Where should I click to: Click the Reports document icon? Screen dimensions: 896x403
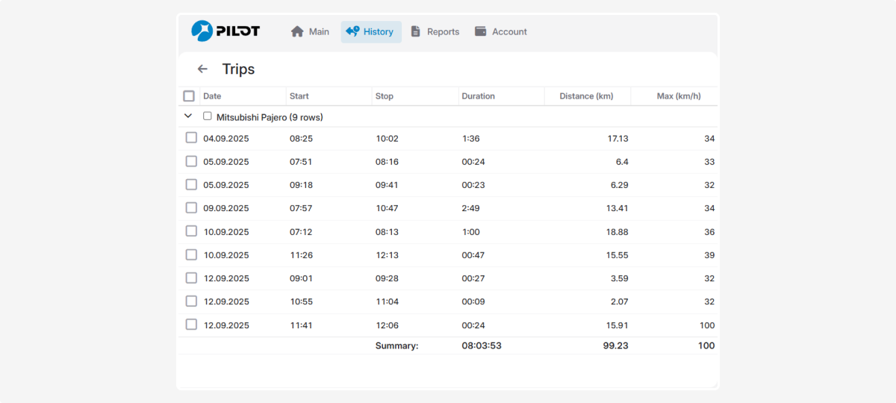416,31
